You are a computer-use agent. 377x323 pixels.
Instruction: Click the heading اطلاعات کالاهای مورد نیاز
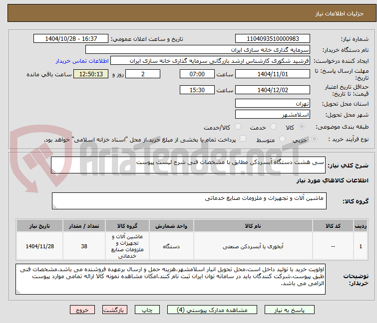click(x=332, y=180)
